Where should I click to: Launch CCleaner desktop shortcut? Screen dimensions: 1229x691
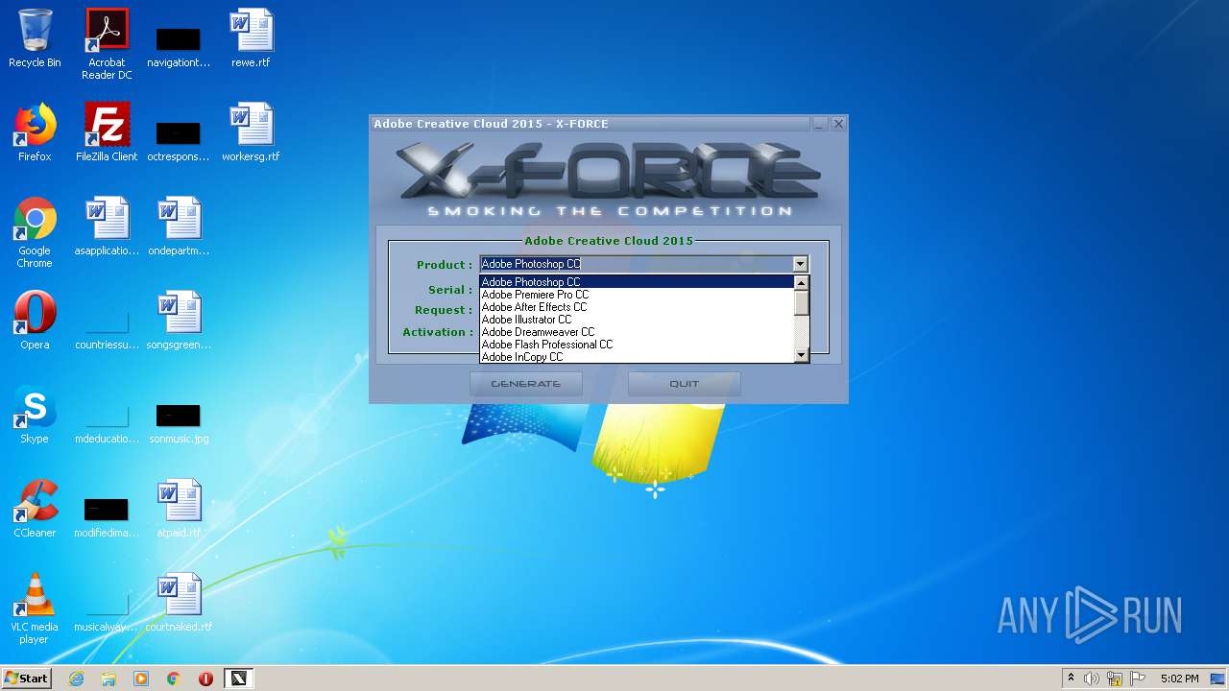pos(35,510)
